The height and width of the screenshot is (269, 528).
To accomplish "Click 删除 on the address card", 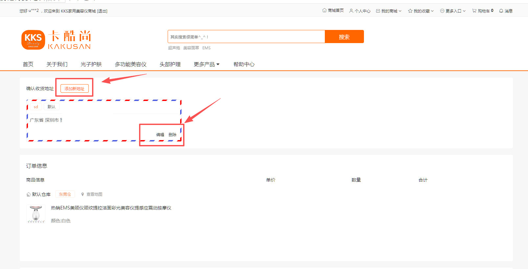I will [x=172, y=134].
